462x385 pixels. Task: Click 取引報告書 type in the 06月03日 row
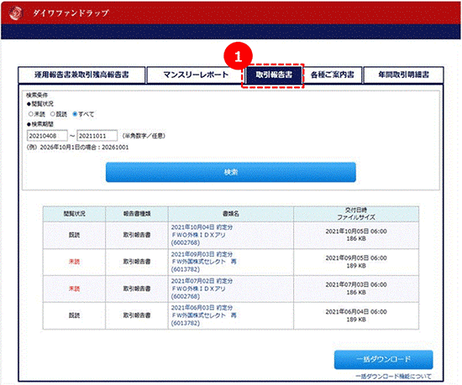[x=137, y=315]
